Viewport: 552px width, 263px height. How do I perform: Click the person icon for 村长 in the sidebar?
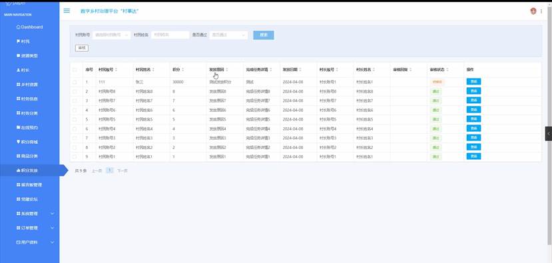pos(18,70)
